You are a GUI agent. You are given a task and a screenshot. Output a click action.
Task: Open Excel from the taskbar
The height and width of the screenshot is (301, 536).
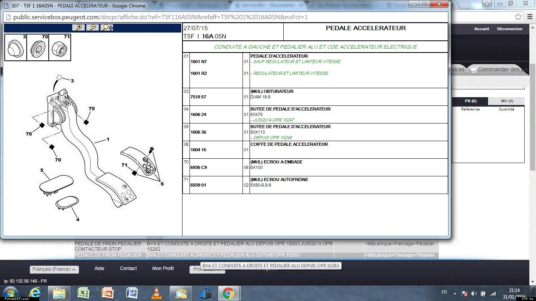click(84, 293)
